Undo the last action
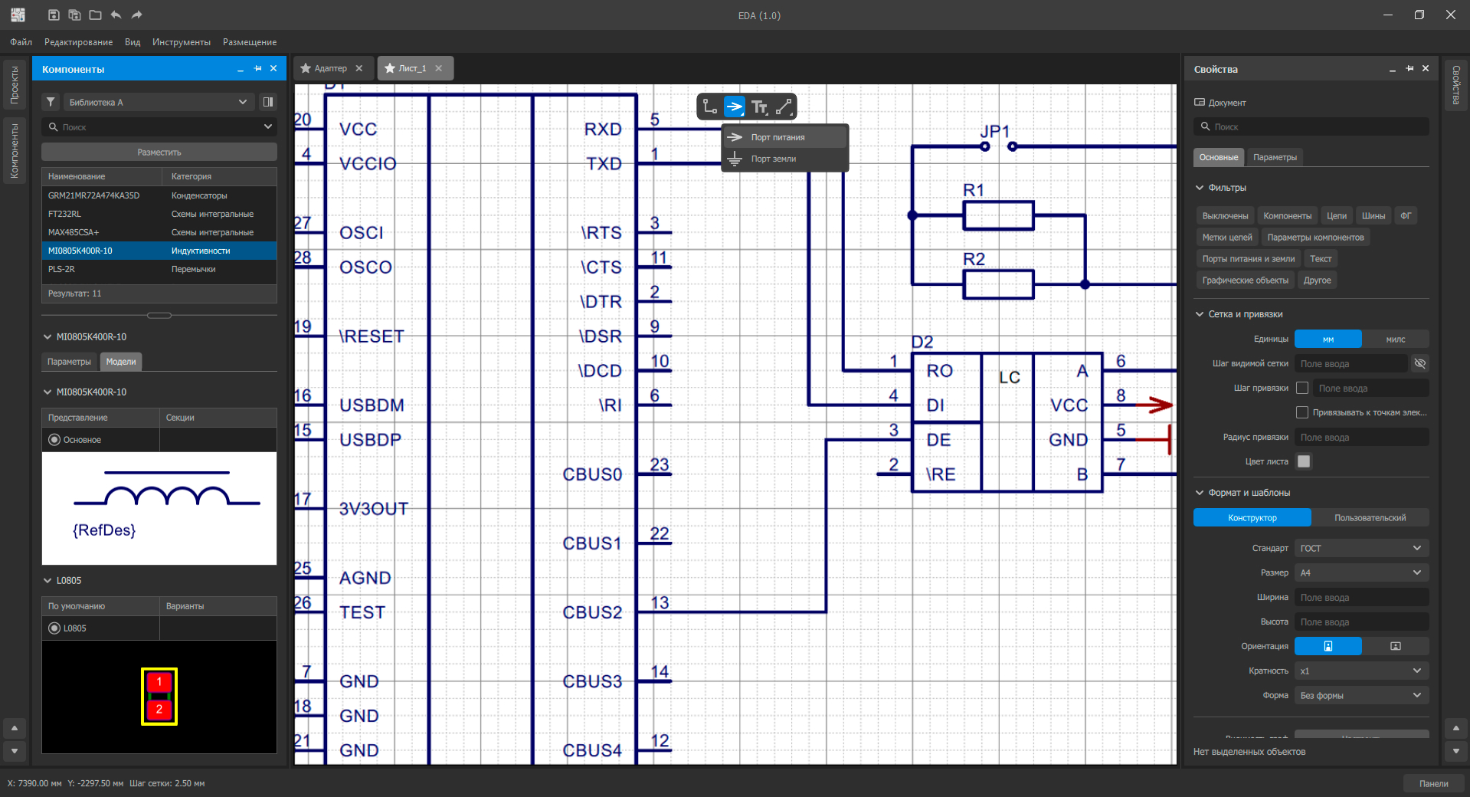The height and width of the screenshot is (797, 1470). pyautogui.click(x=116, y=15)
